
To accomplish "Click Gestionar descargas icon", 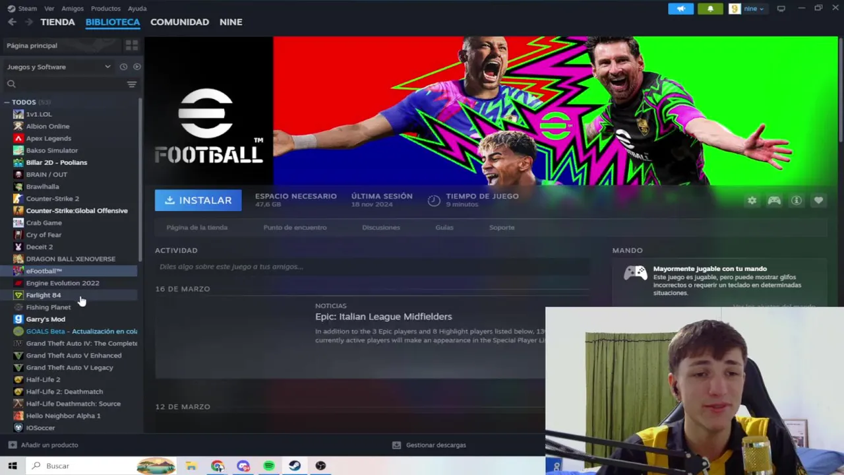I will point(396,445).
